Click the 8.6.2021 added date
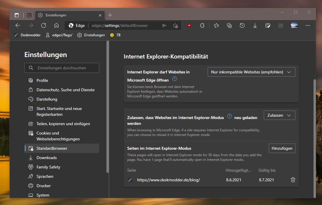 click(x=233, y=180)
